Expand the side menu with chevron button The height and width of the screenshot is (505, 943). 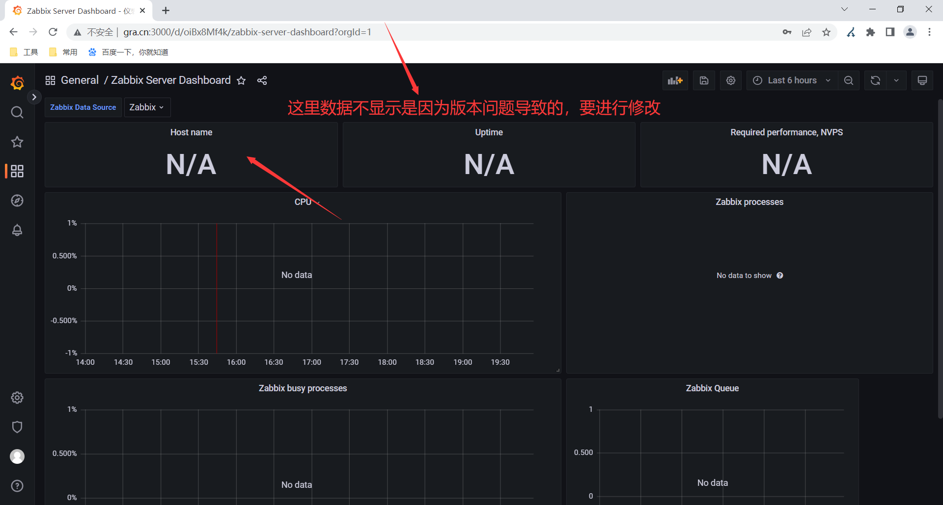pos(34,97)
